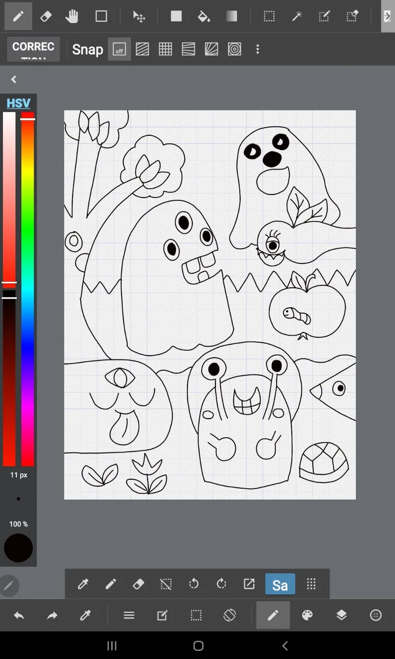The width and height of the screenshot is (395, 659).
Task: Choose brush in shortcut bar
Action: [x=111, y=584]
